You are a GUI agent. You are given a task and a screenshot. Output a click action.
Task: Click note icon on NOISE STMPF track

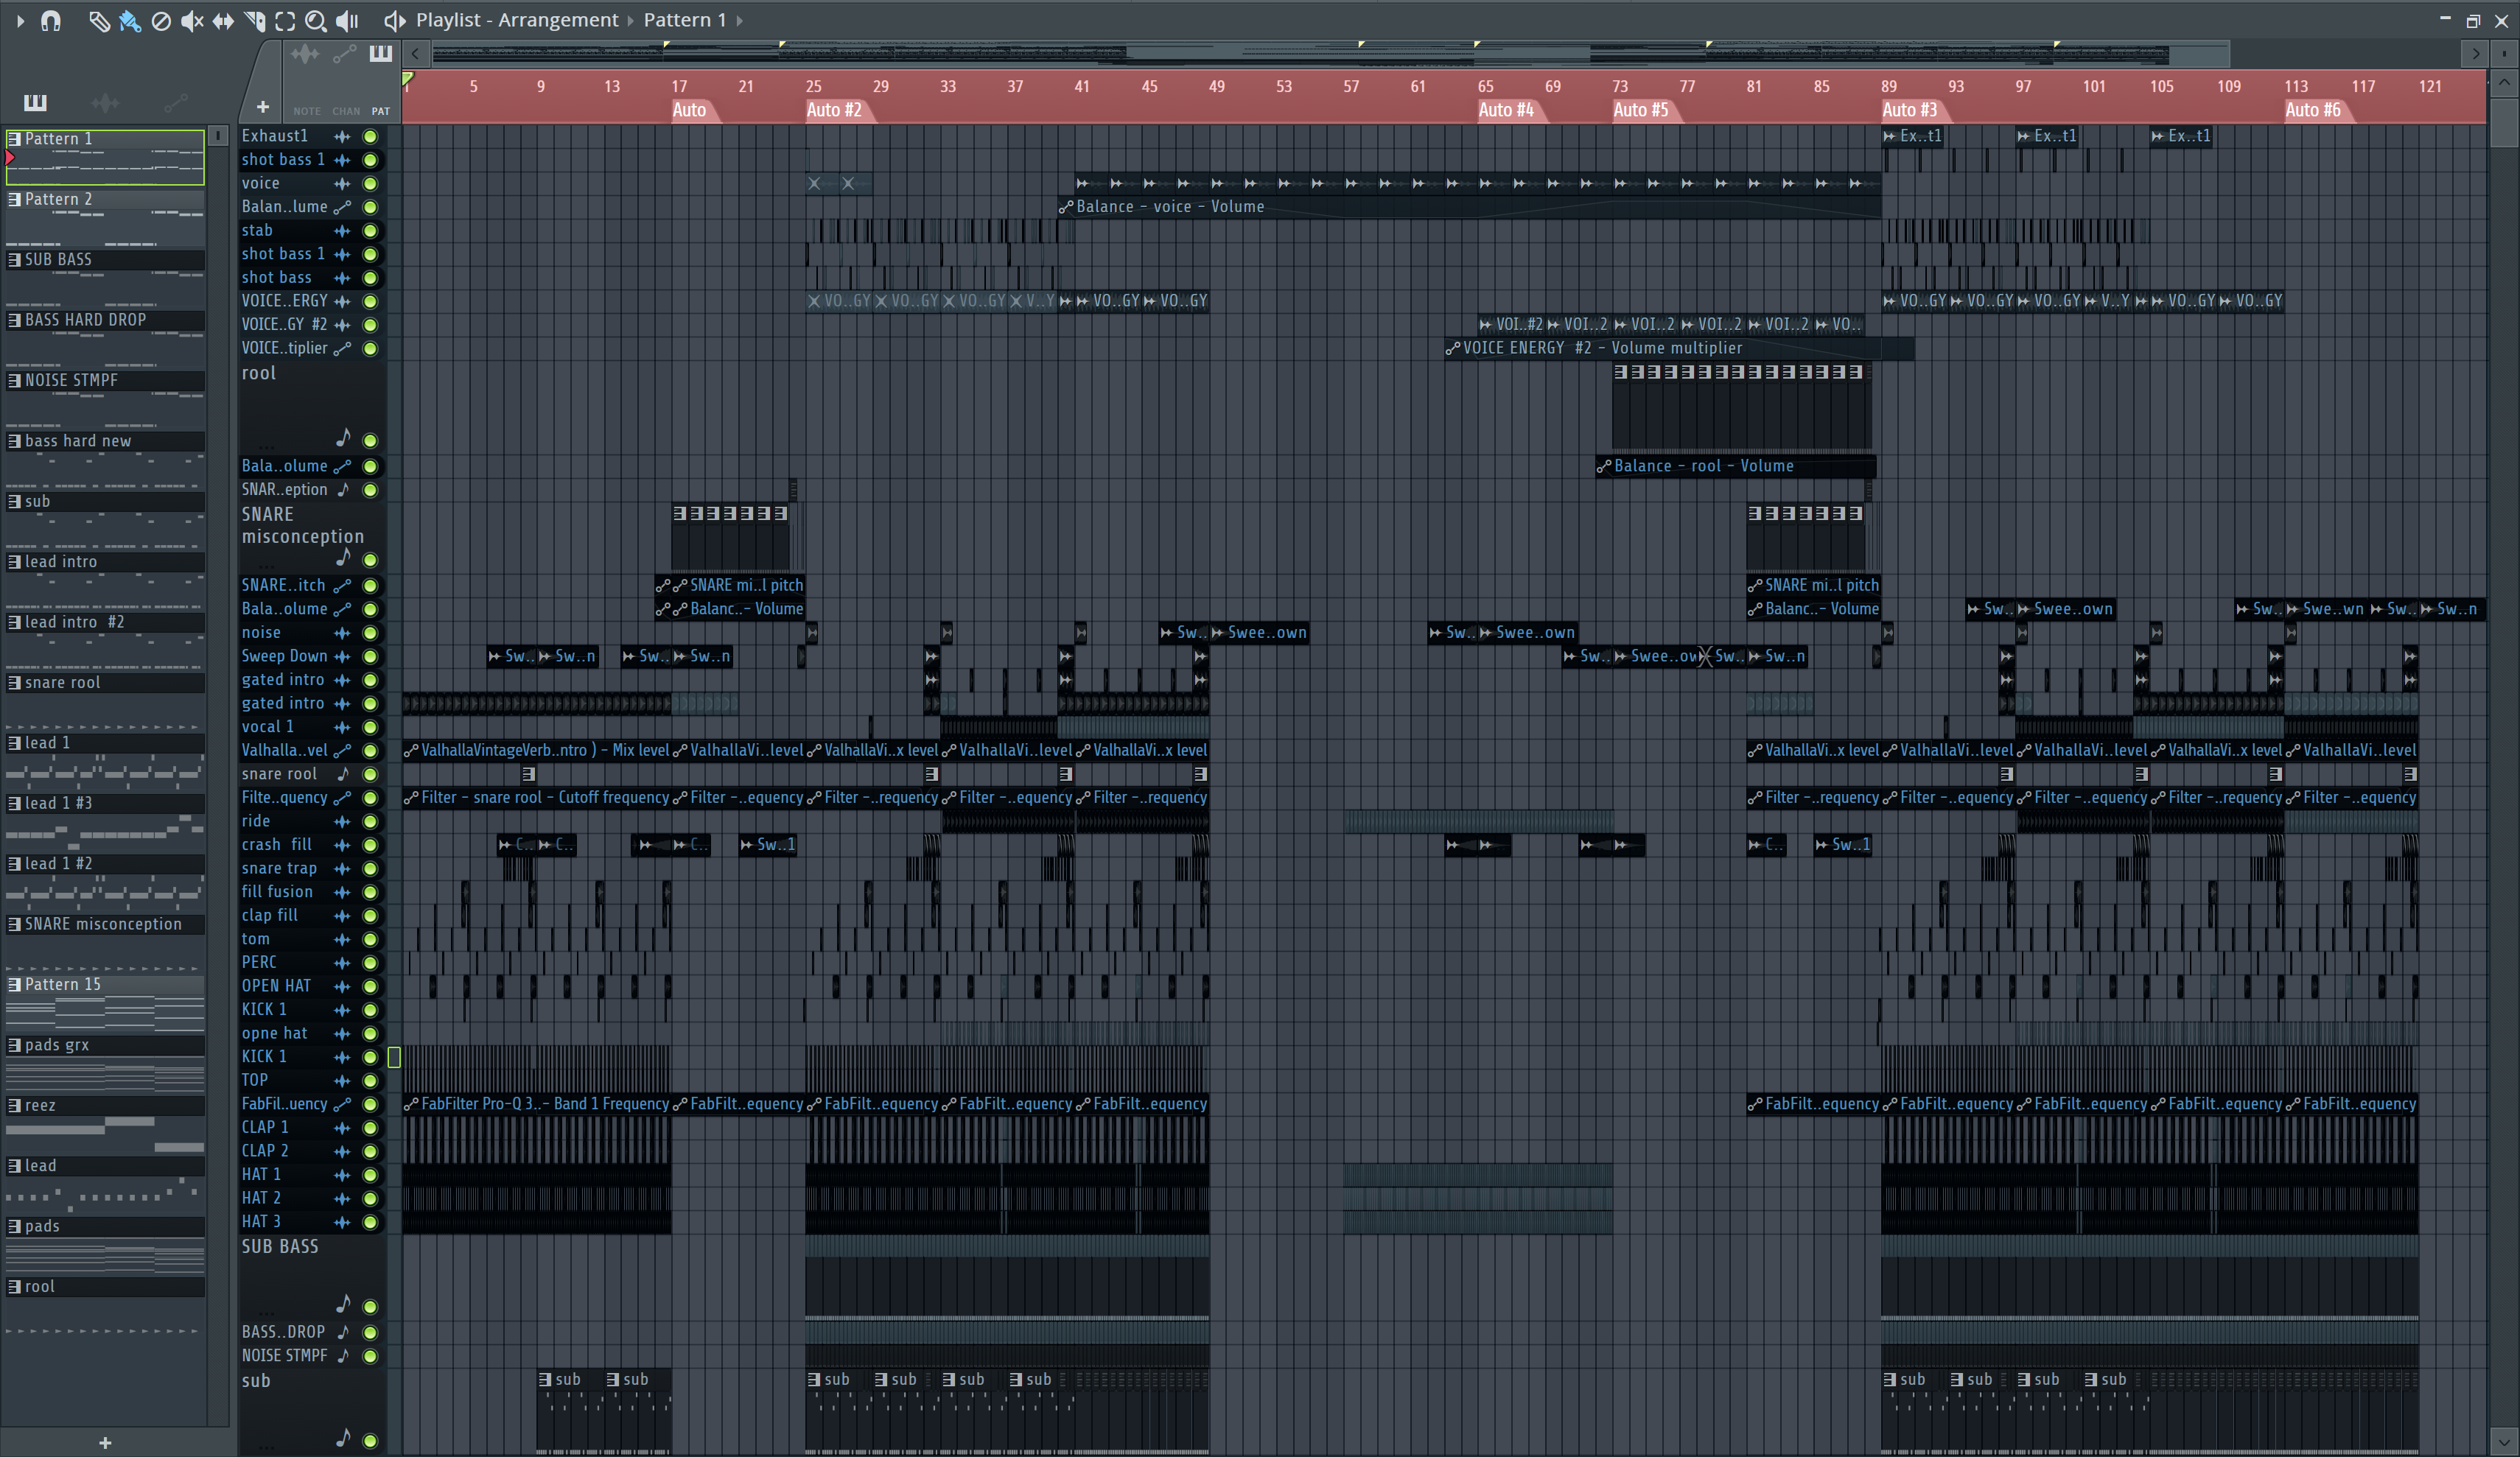point(343,1355)
